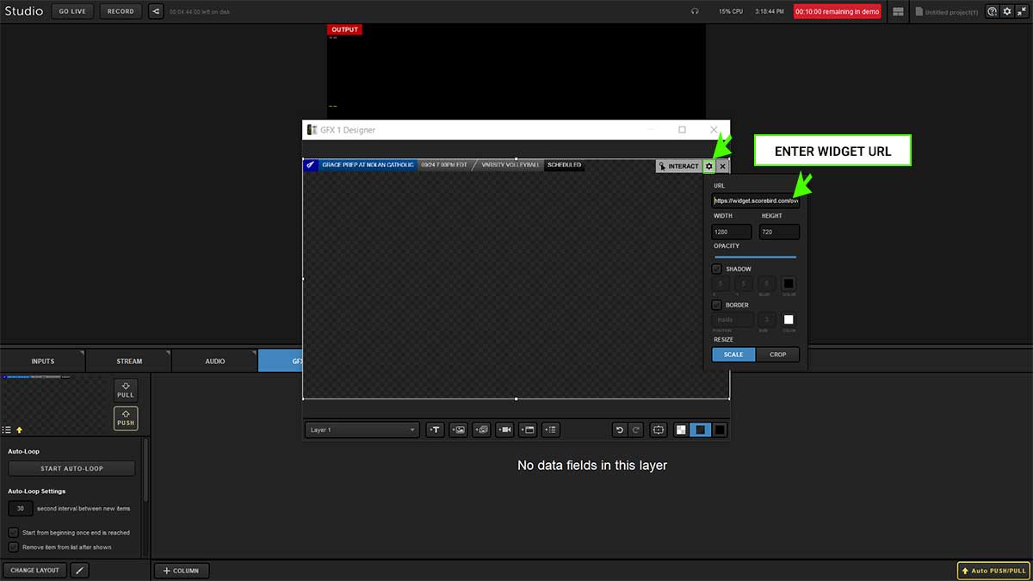Open the widget settings gear
Viewport: 1033px width, 581px height.
(x=709, y=166)
